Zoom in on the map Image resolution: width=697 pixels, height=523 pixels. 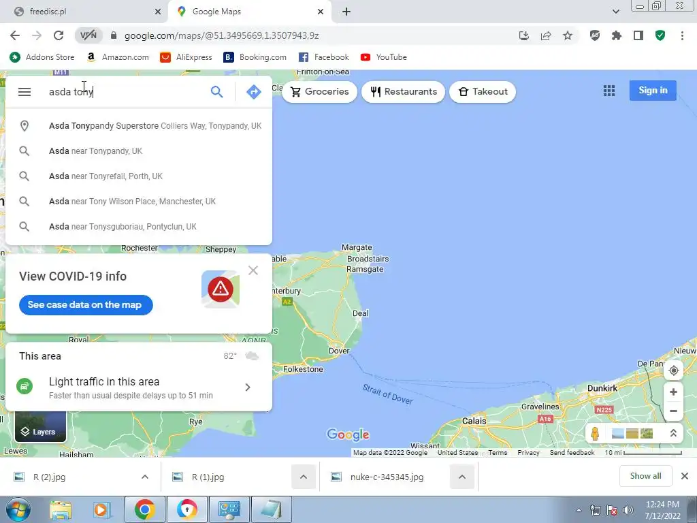tap(673, 392)
